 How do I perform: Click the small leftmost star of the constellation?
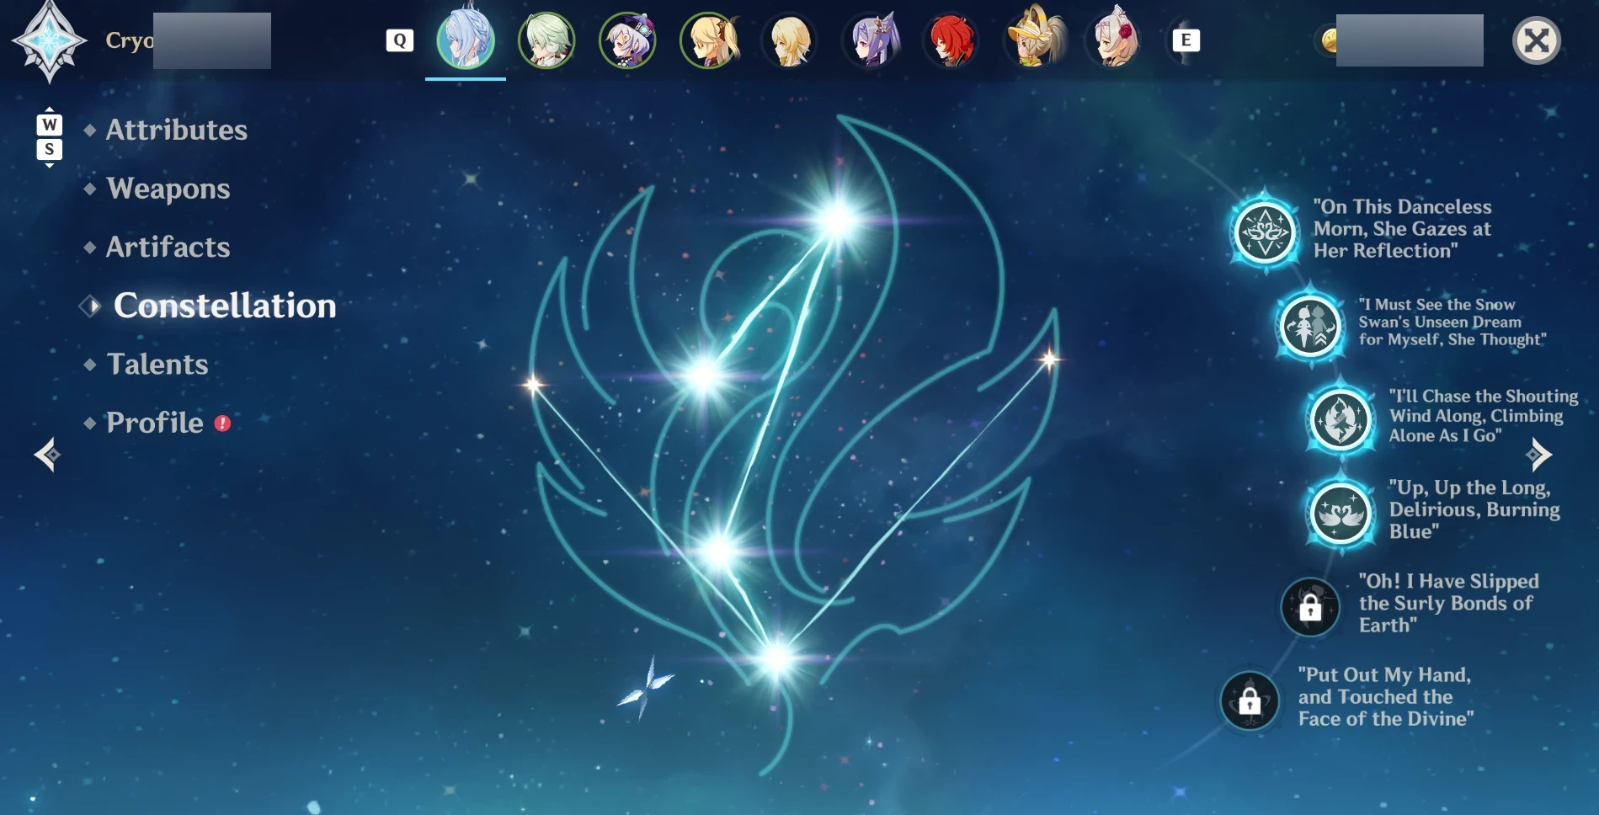pos(533,386)
